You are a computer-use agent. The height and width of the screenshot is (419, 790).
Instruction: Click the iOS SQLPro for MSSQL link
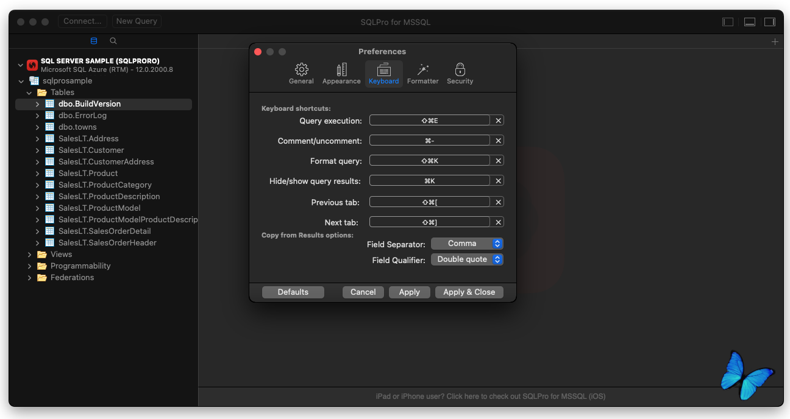(x=491, y=396)
